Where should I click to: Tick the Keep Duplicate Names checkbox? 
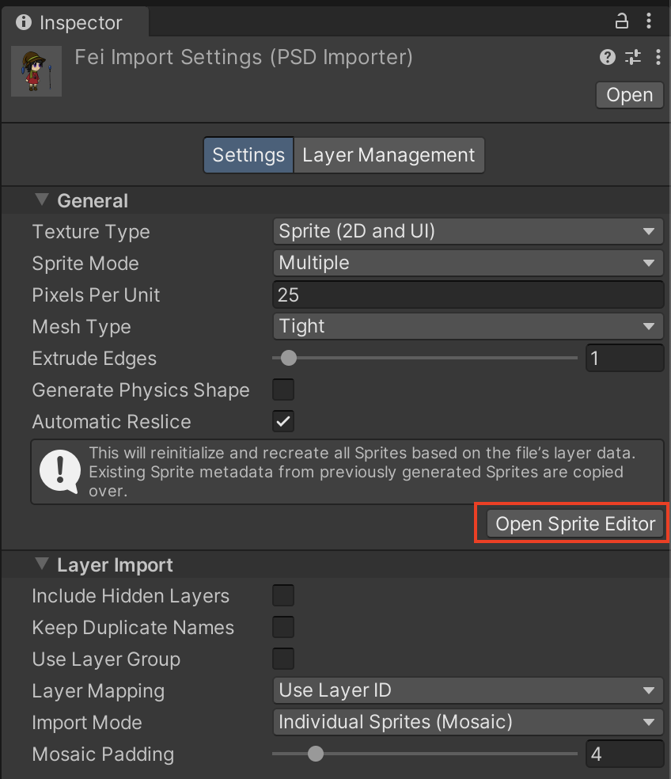(283, 627)
